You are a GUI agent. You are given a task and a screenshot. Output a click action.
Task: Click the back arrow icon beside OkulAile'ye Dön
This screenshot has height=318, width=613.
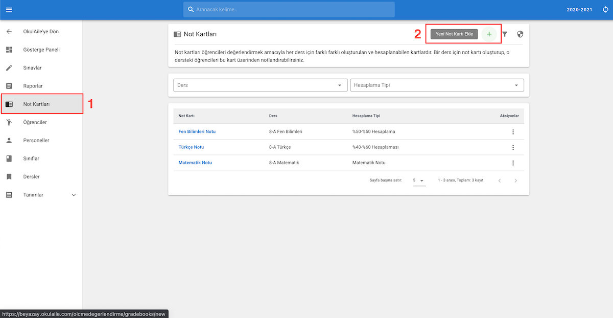pyautogui.click(x=9, y=32)
